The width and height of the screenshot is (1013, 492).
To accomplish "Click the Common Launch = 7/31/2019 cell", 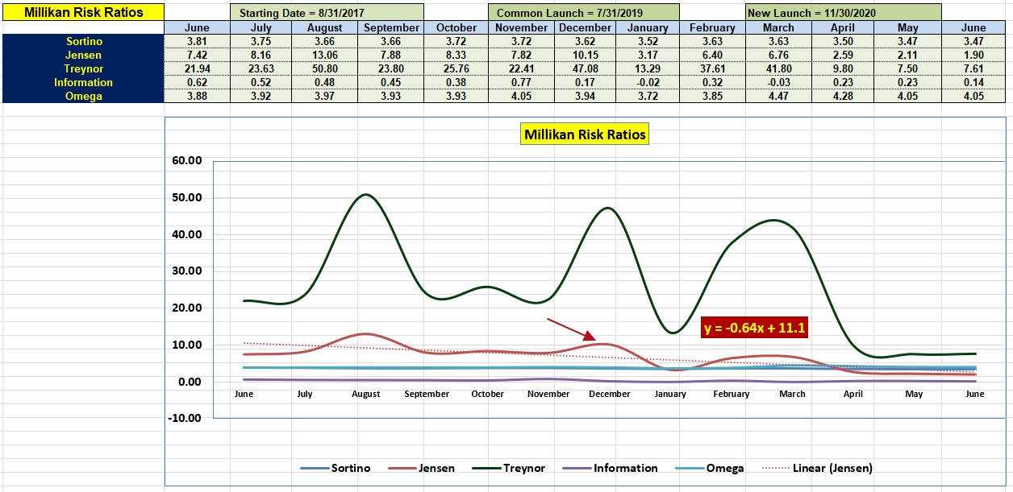I will (x=583, y=13).
